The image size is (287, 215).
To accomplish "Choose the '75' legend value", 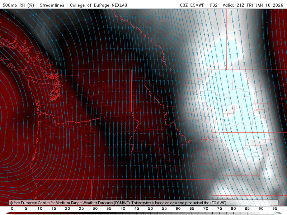I will 220,209.
